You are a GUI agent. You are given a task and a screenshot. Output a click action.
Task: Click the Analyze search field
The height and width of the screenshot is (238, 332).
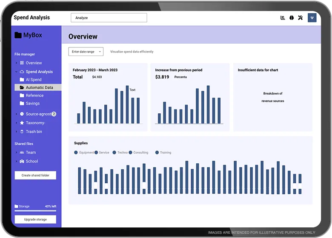point(109,18)
